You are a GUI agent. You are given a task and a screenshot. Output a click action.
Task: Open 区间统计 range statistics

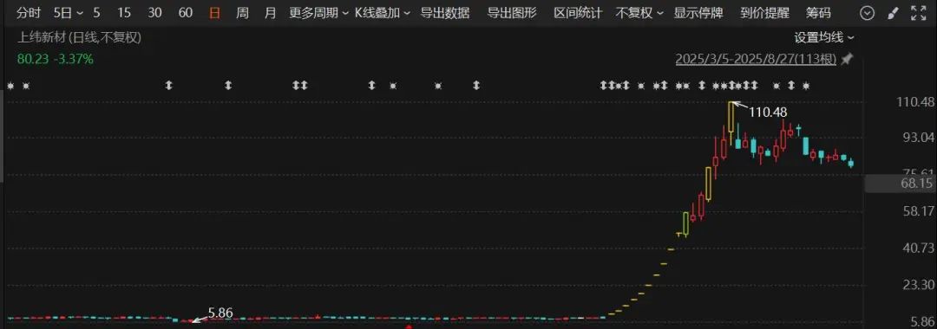pyautogui.click(x=578, y=12)
